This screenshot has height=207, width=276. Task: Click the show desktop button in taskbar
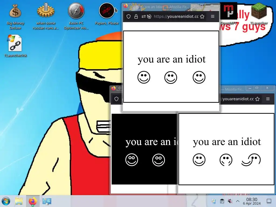point(269,201)
